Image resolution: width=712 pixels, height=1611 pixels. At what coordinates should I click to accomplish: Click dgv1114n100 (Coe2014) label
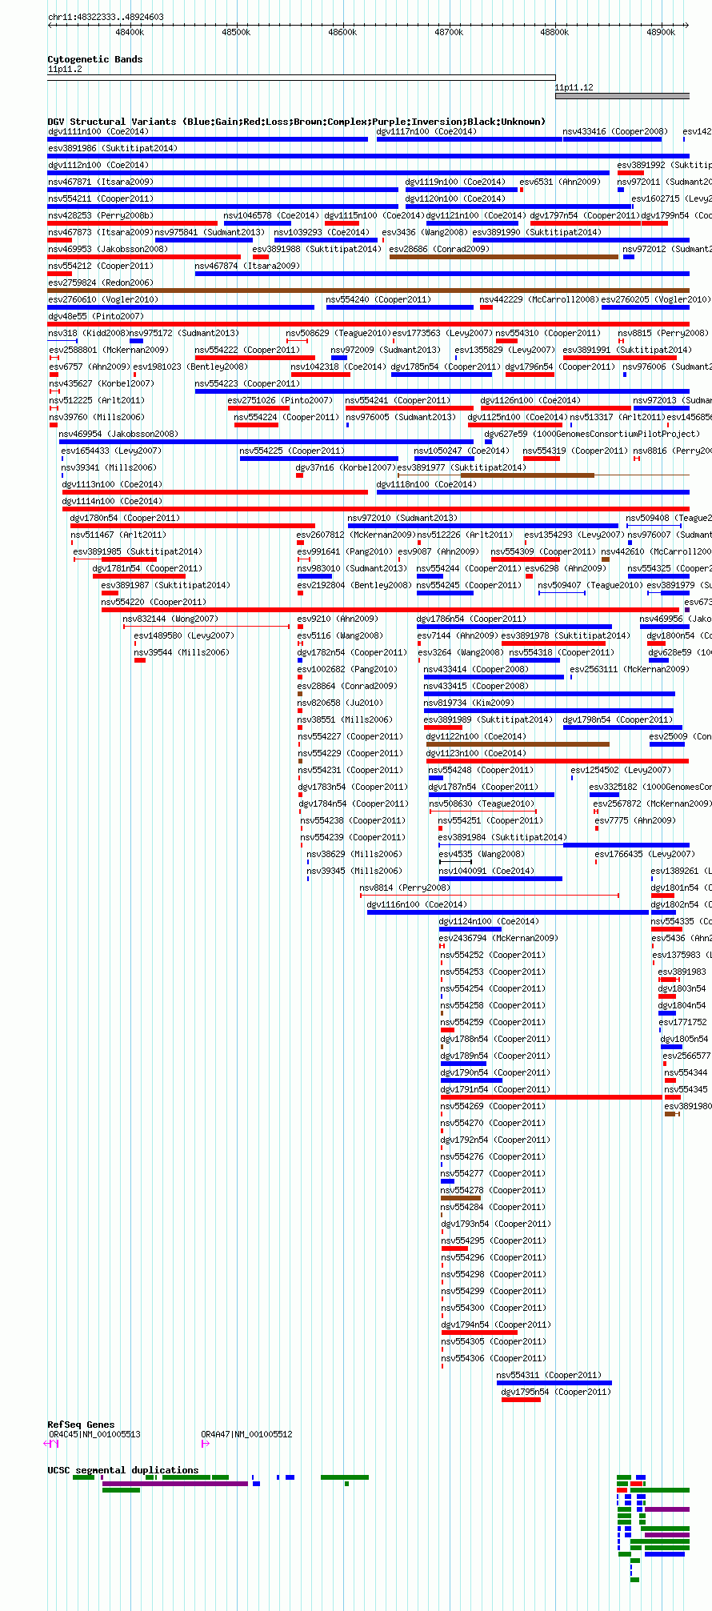point(112,501)
